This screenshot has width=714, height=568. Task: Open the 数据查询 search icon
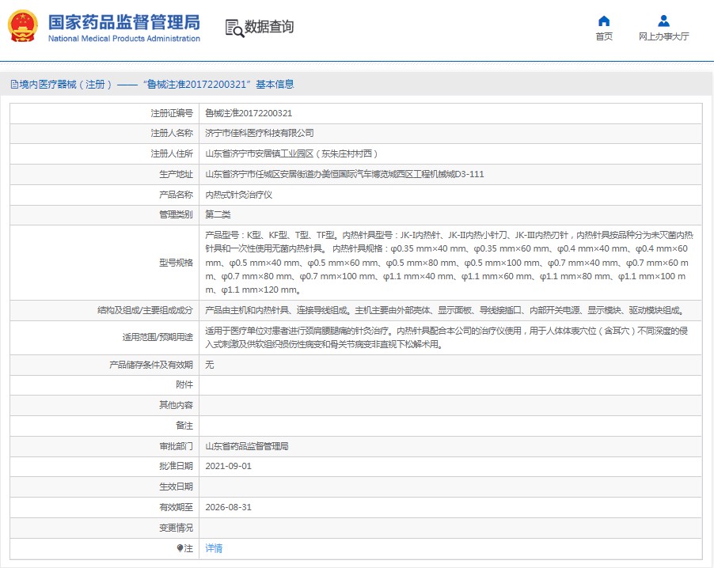click(234, 28)
